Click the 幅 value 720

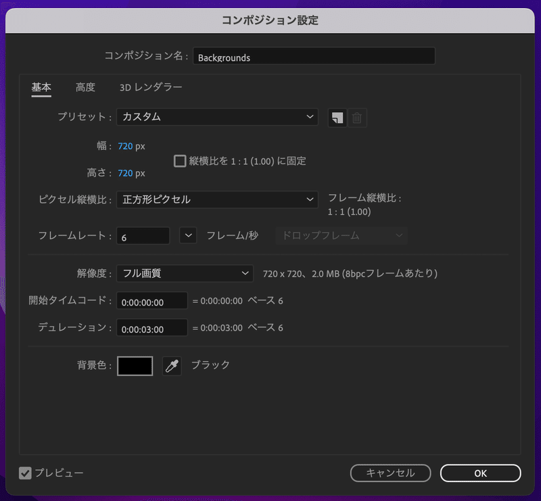125,146
